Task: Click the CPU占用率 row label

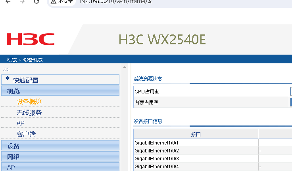Action: click(147, 91)
